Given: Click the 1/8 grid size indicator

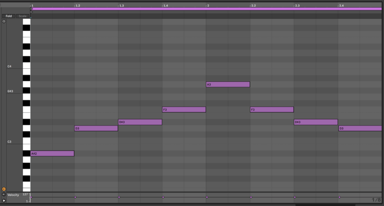Looking at the screenshot, I should pos(376,200).
